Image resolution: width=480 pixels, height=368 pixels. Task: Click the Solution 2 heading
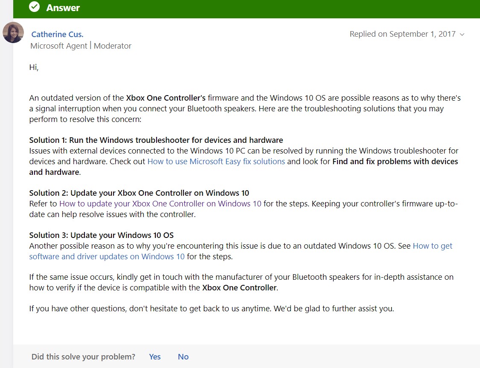pos(139,193)
